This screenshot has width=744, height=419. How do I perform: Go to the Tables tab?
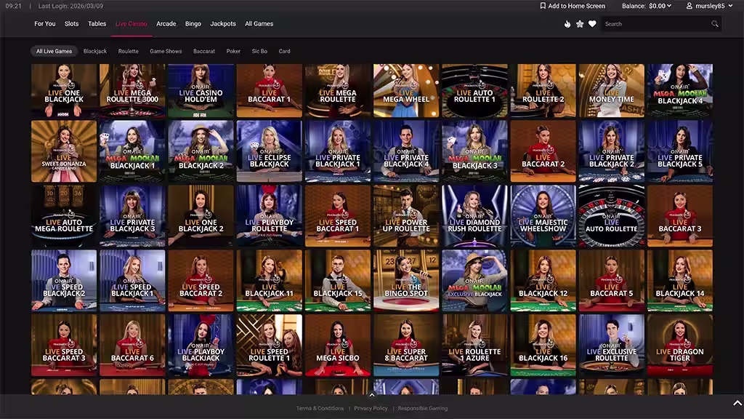(97, 24)
